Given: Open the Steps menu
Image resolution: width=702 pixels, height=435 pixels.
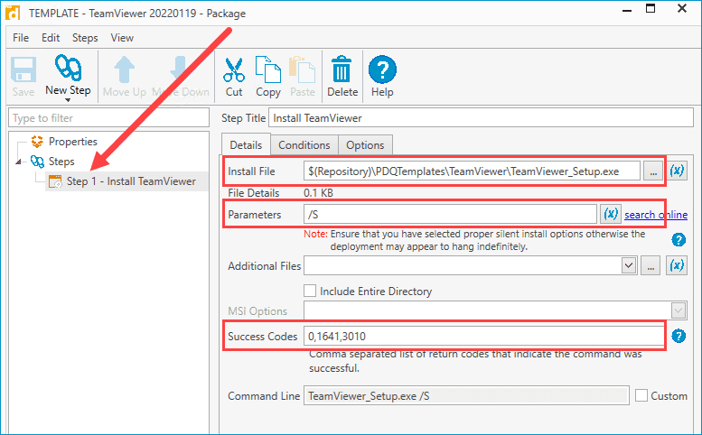Looking at the screenshot, I should pos(85,38).
